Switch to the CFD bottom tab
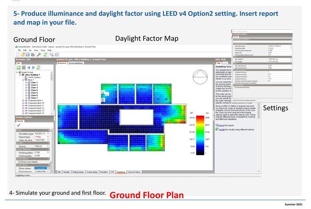 (112, 172)
